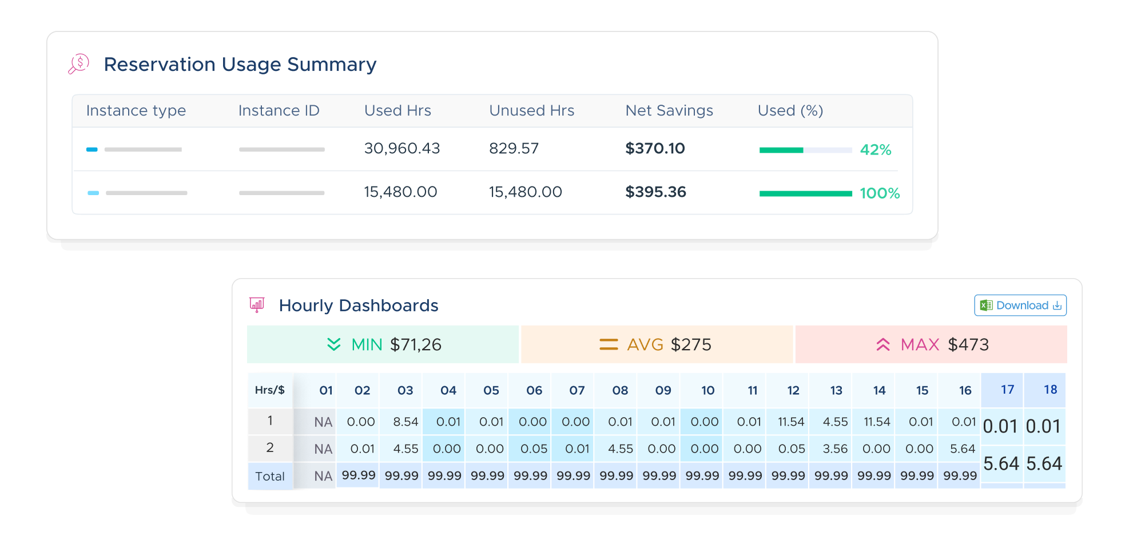Click the 42% usage progress bar
This screenshot has width=1141, height=539.
[805, 150]
